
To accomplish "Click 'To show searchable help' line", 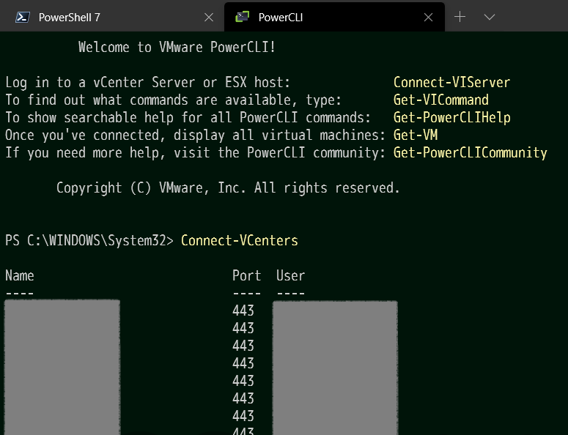I will point(188,118).
